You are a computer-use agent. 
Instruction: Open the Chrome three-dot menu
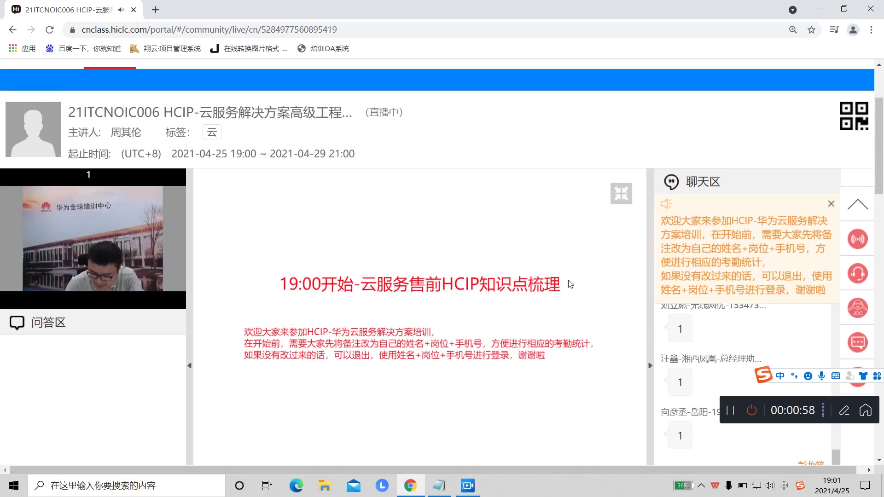tap(871, 29)
